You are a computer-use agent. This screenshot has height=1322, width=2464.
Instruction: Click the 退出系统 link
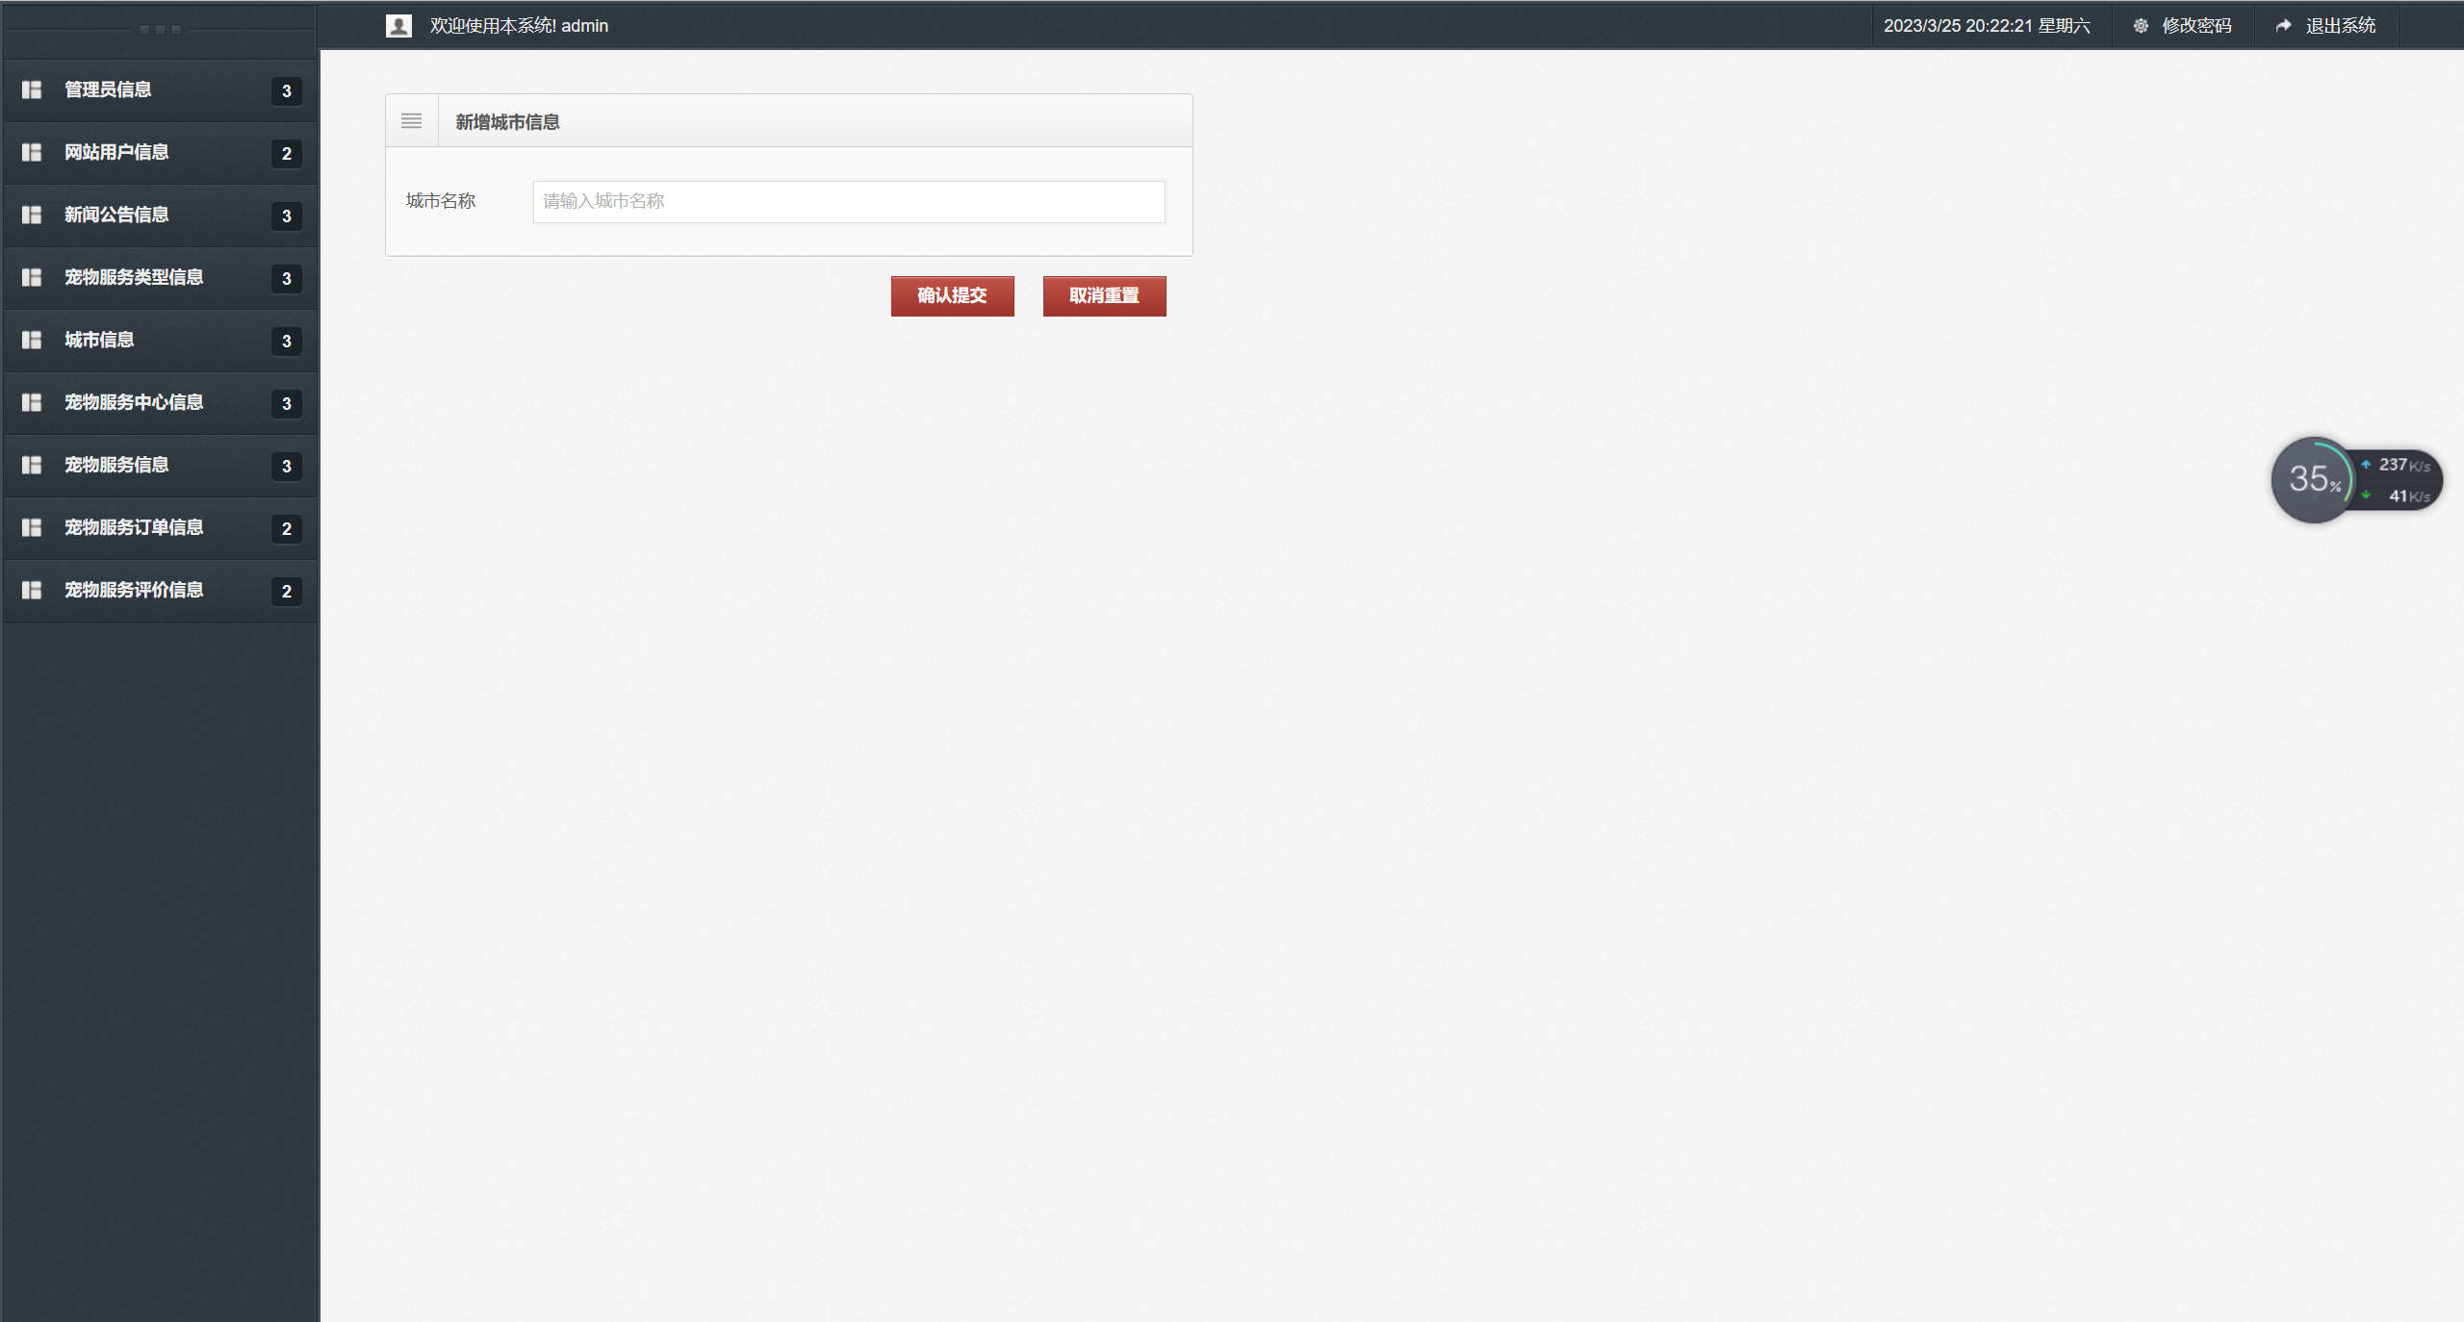click(2340, 26)
